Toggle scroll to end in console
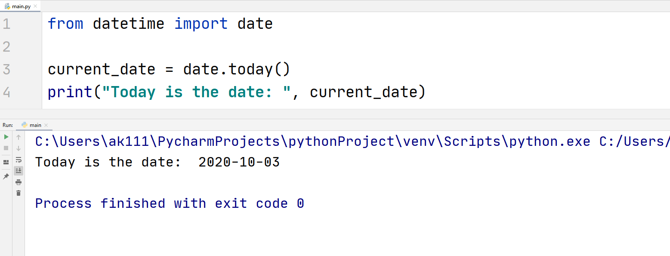670x256 pixels. [19, 170]
